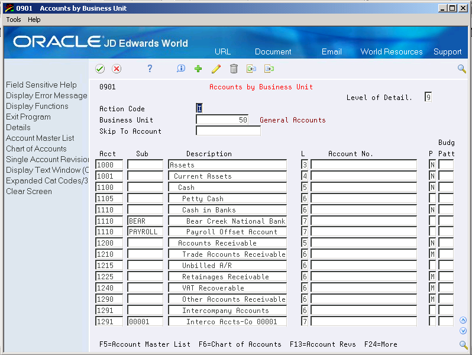Click the Acct field containing 1225
The height and width of the screenshot is (355, 472).
[x=109, y=276]
